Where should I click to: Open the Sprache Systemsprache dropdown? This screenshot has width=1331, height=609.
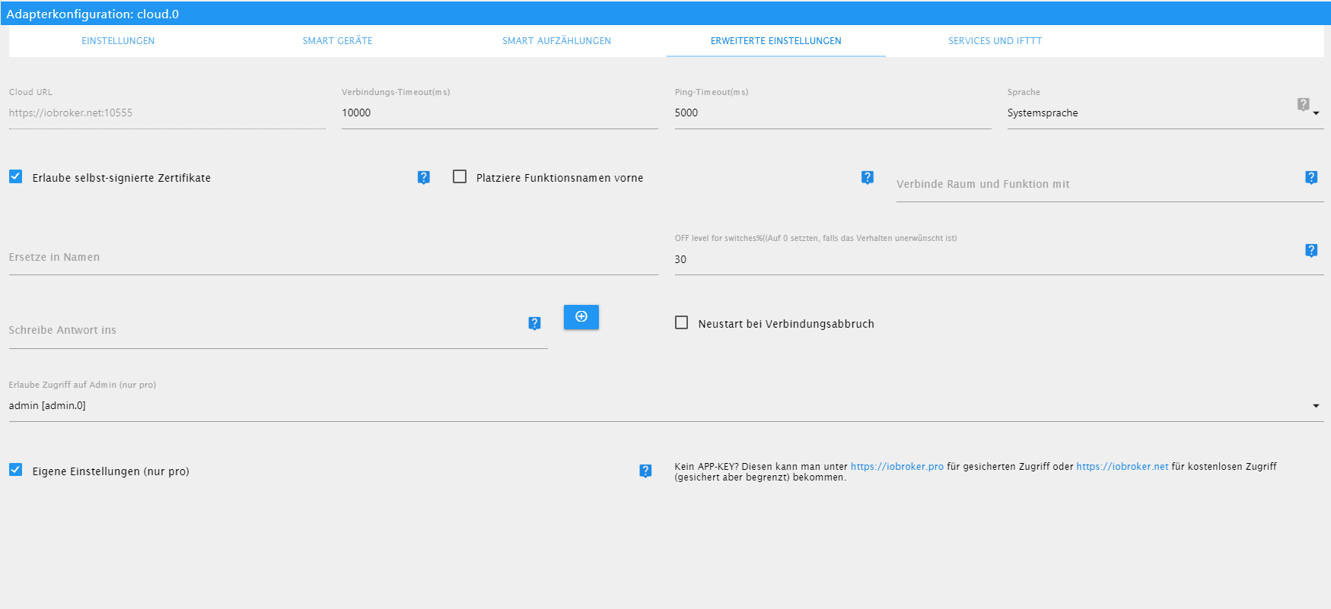click(x=1165, y=113)
